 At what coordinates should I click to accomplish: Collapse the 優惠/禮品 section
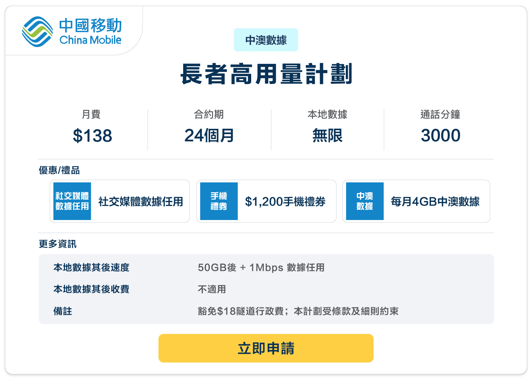59,170
